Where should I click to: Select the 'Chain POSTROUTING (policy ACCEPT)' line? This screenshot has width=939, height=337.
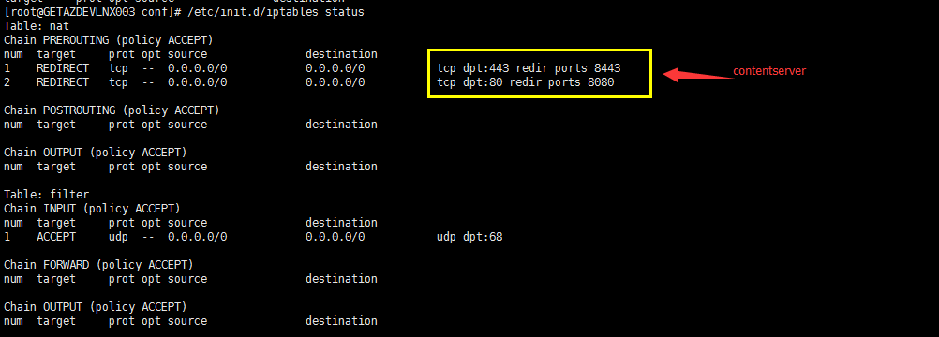point(112,110)
